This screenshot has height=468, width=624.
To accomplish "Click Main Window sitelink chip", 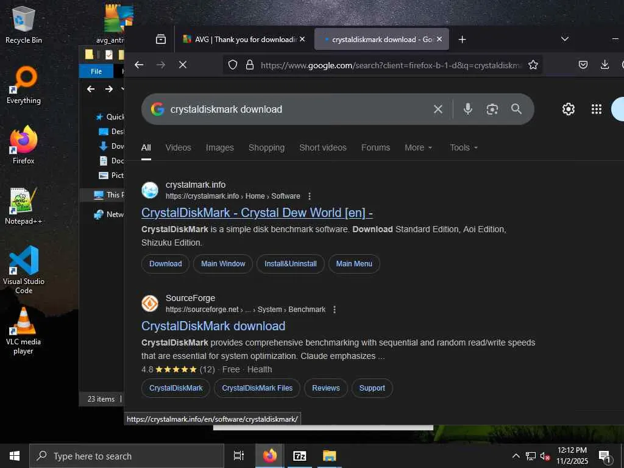I will pos(223,264).
